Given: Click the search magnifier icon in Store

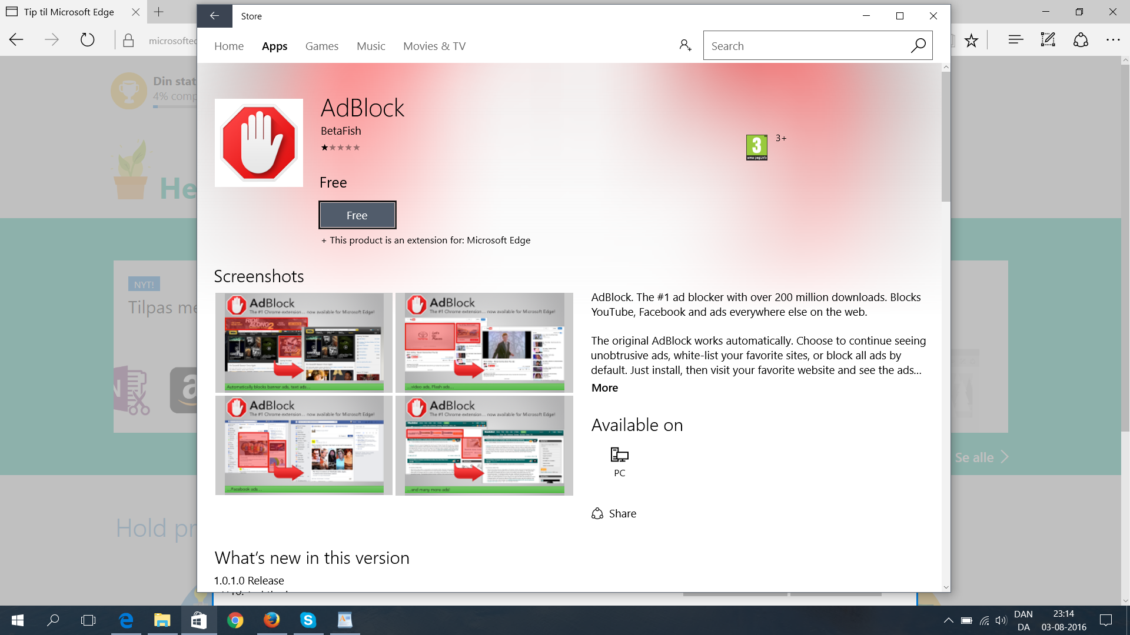Looking at the screenshot, I should [918, 45].
